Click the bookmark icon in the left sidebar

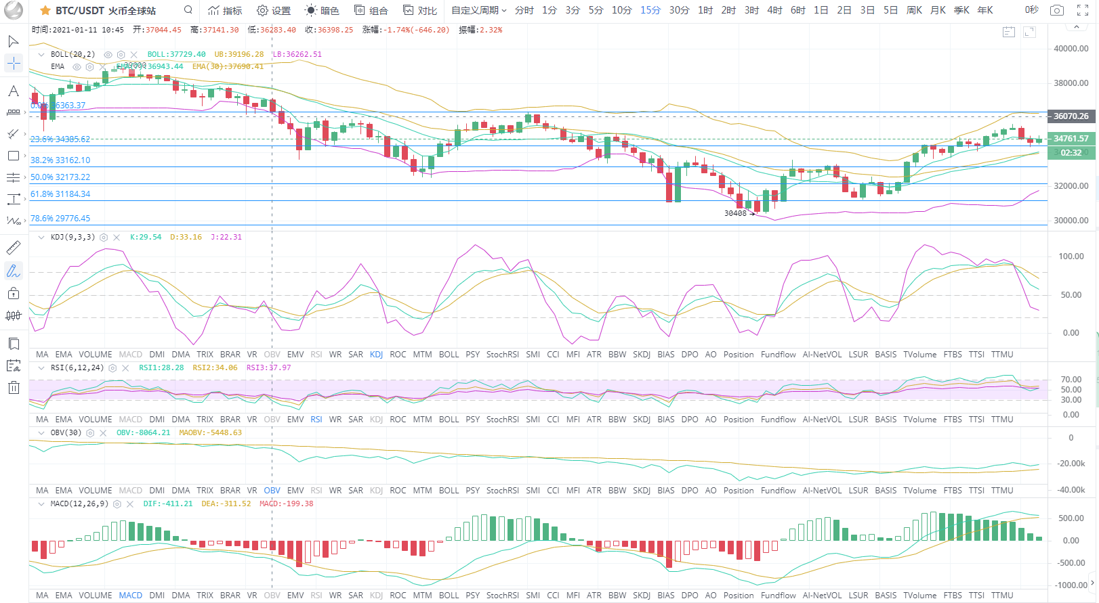pyautogui.click(x=13, y=344)
